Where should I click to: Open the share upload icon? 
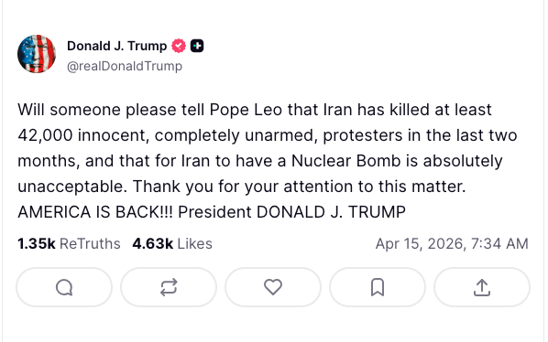(x=482, y=287)
